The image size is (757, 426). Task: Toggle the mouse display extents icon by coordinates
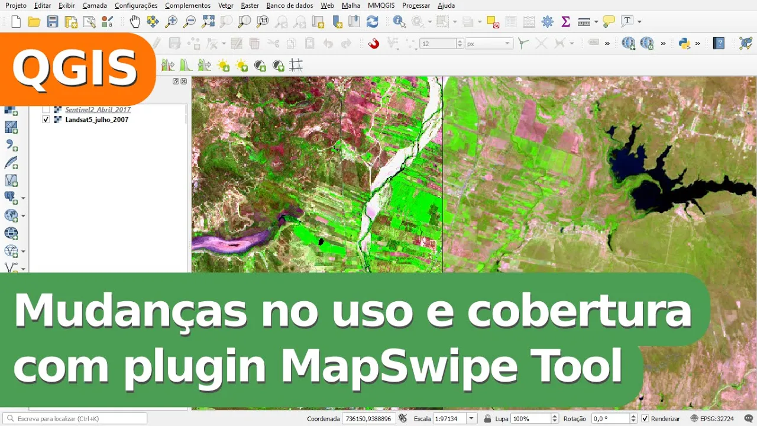(403, 418)
